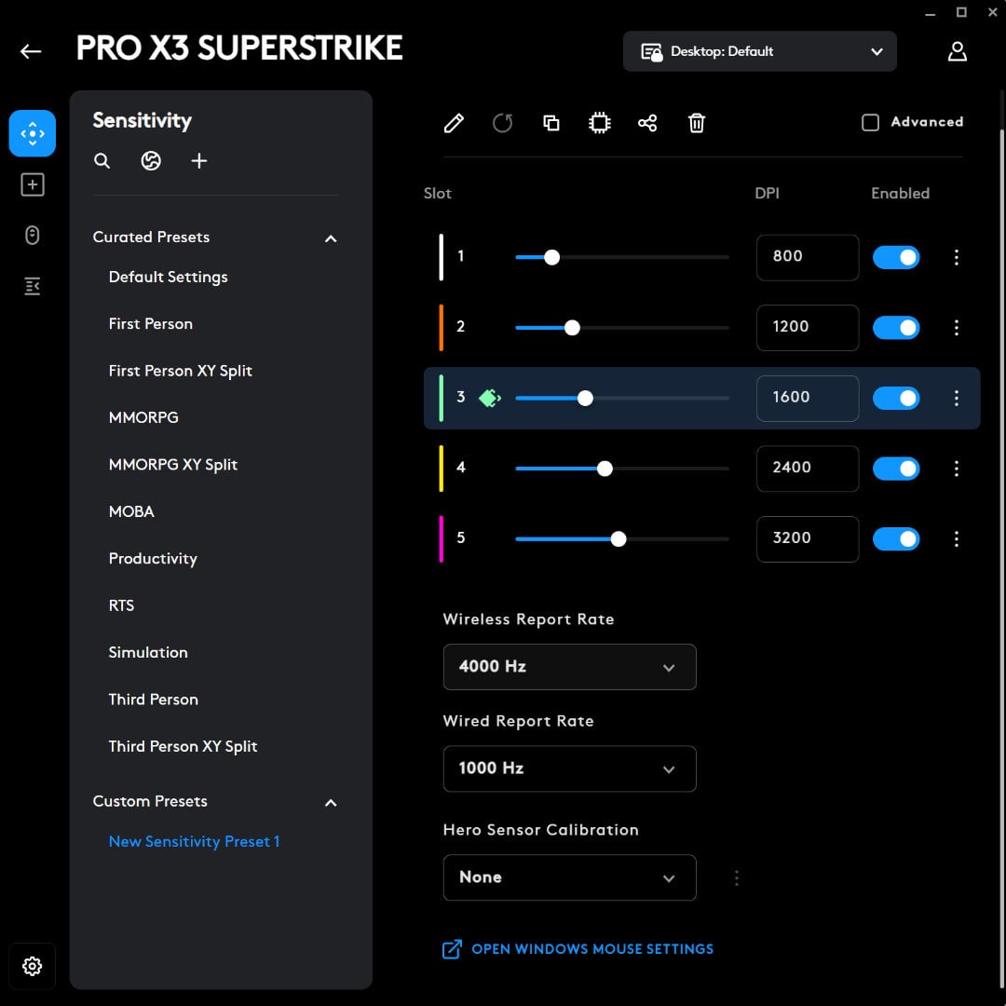Click slot 5 DPI slider handle
Image resolution: width=1006 pixels, height=1006 pixels.
point(618,539)
